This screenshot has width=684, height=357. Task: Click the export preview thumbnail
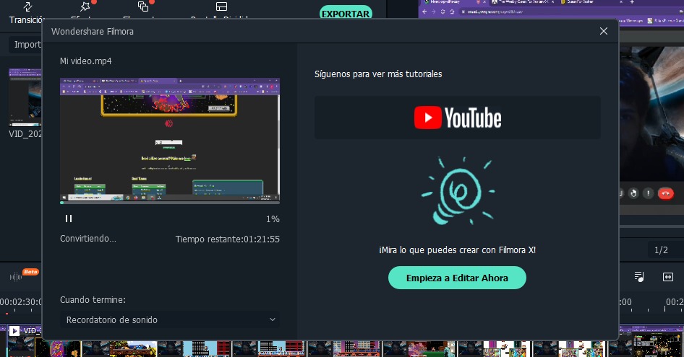click(170, 139)
